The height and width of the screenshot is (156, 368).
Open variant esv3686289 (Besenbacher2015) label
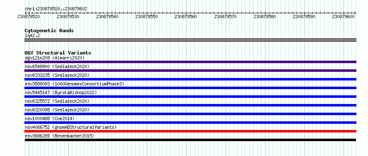(x=60, y=136)
